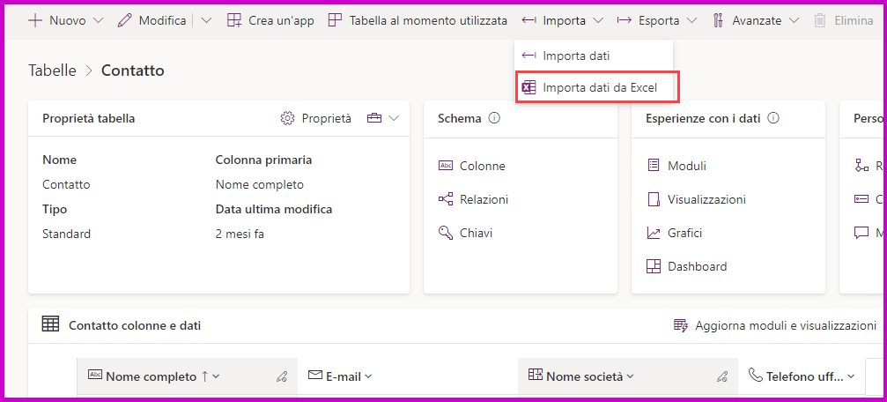The image size is (887, 402).
Task: Open Colonne in Schema card
Action: (483, 166)
